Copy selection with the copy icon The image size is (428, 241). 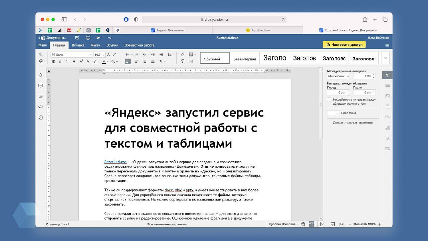coord(41,55)
